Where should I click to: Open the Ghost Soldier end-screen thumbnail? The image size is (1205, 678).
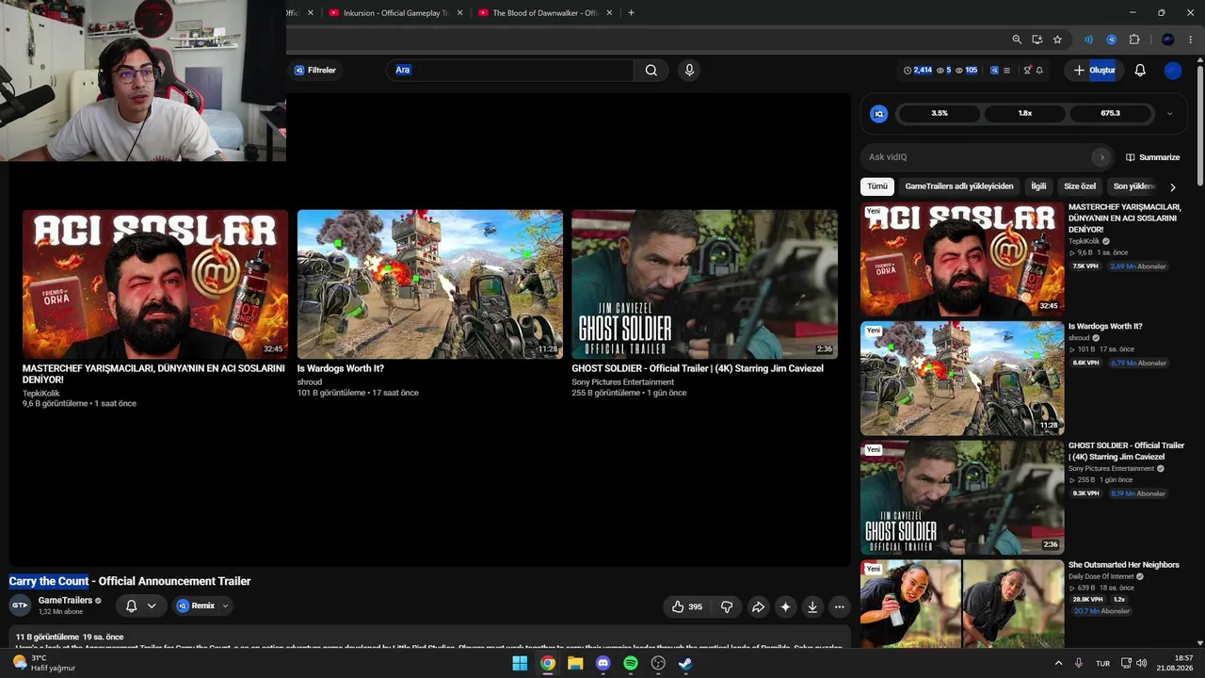click(704, 283)
